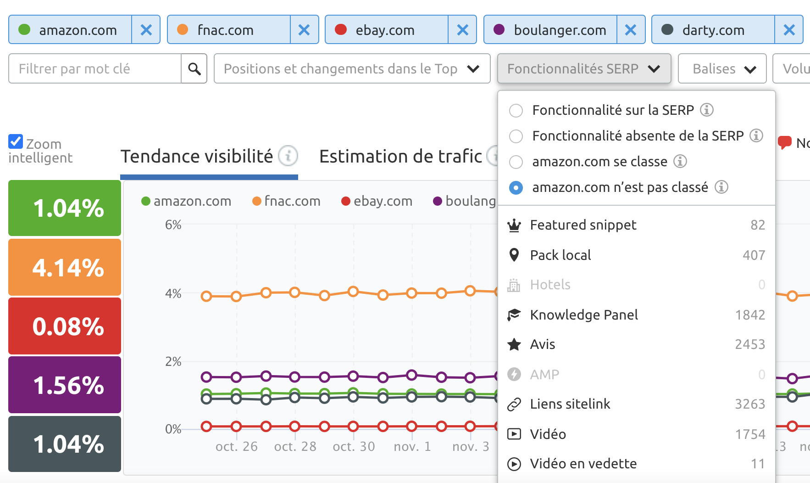Click the Pack local pin icon
The height and width of the screenshot is (483, 810).
coord(514,255)
